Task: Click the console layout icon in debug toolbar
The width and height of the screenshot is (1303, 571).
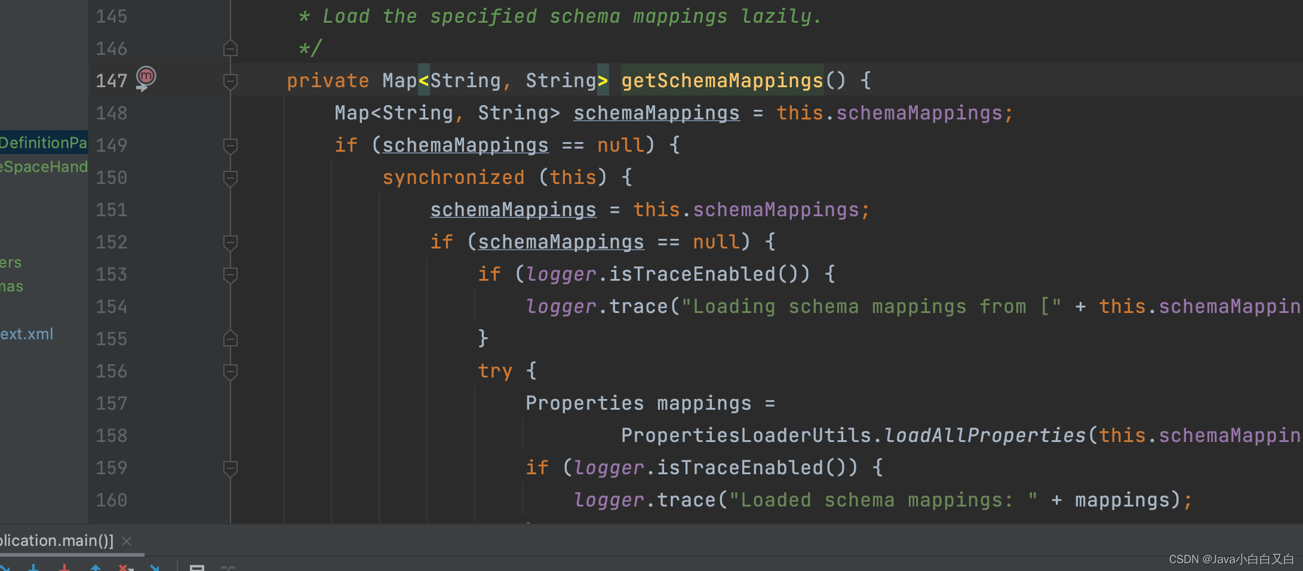Action: [197, 567]
